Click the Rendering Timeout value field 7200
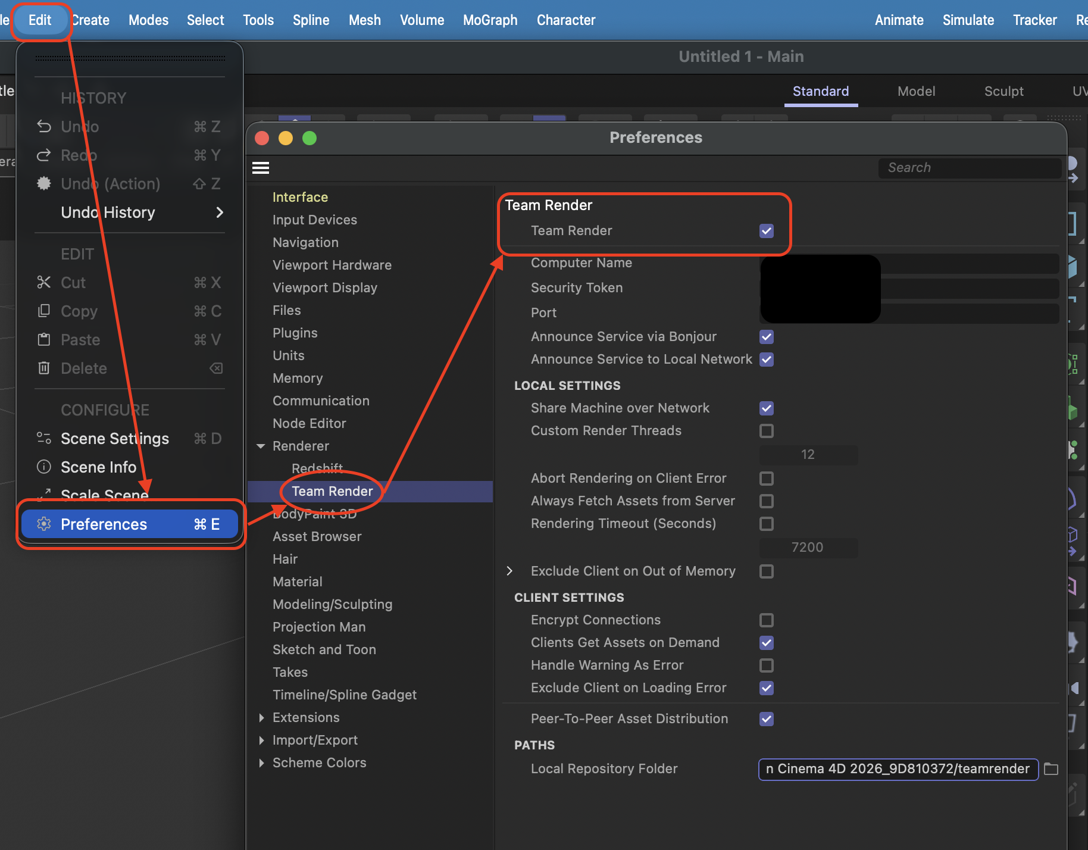The height and width of the screenshot is (850, 1088). pos(807,548)
